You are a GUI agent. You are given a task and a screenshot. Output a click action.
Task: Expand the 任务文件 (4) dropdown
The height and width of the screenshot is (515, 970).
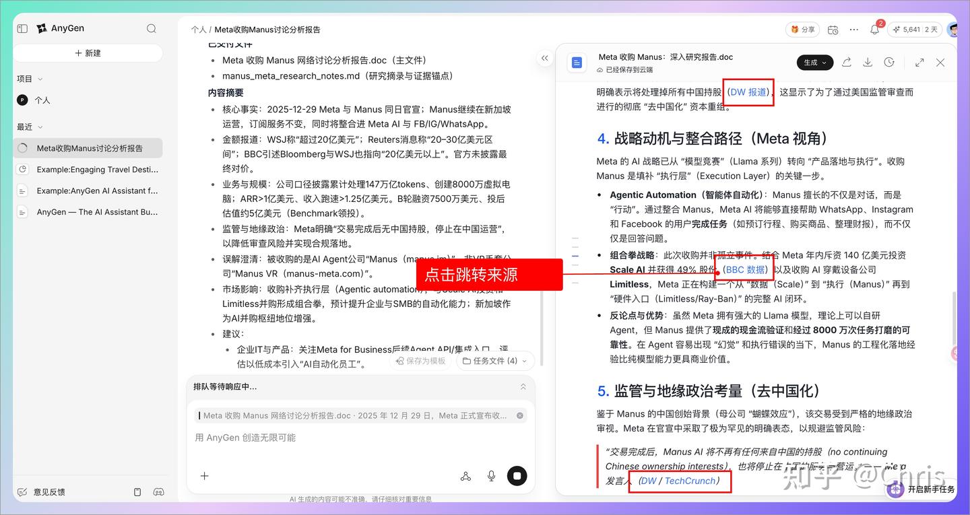click(x=496, y=361)
